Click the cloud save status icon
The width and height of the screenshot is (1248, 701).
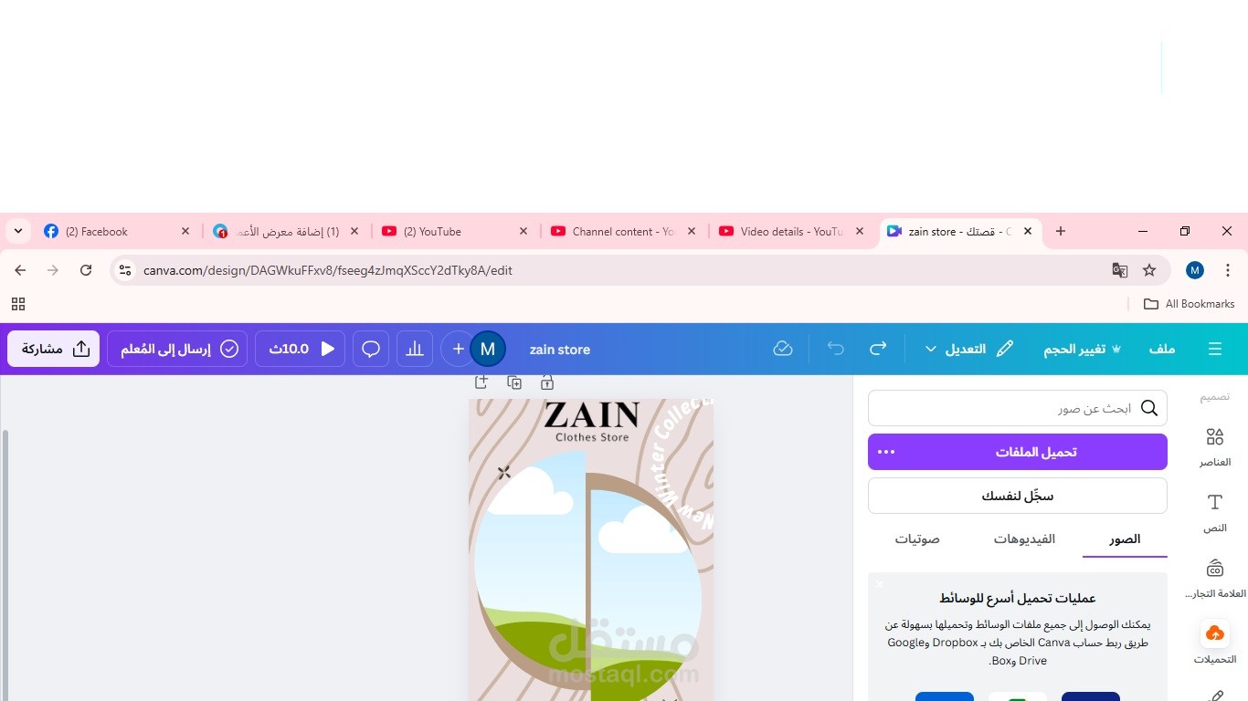(x=782, y=349)
